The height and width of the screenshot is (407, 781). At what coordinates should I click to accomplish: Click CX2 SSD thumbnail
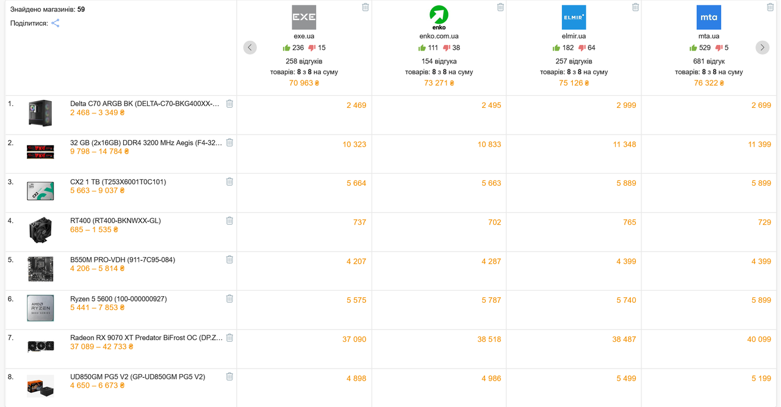40,191
